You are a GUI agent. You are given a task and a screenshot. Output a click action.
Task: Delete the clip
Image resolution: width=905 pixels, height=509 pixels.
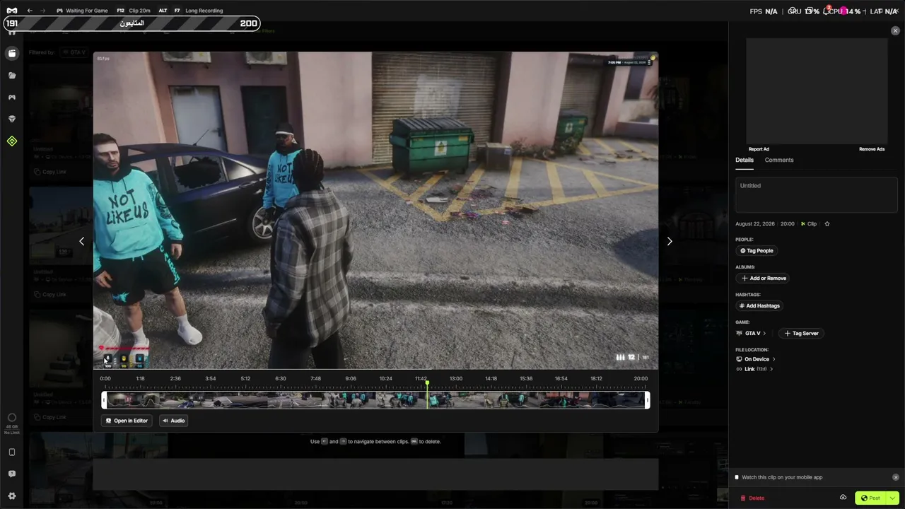click(x=752, y=498)
